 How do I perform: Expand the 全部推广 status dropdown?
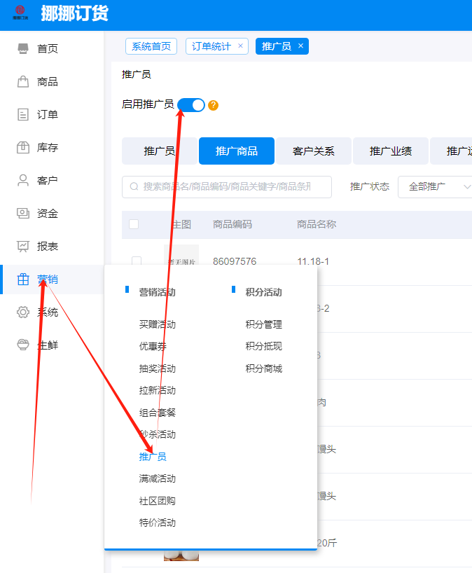pos(439,186)
